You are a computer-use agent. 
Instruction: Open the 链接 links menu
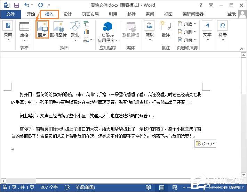149,31
